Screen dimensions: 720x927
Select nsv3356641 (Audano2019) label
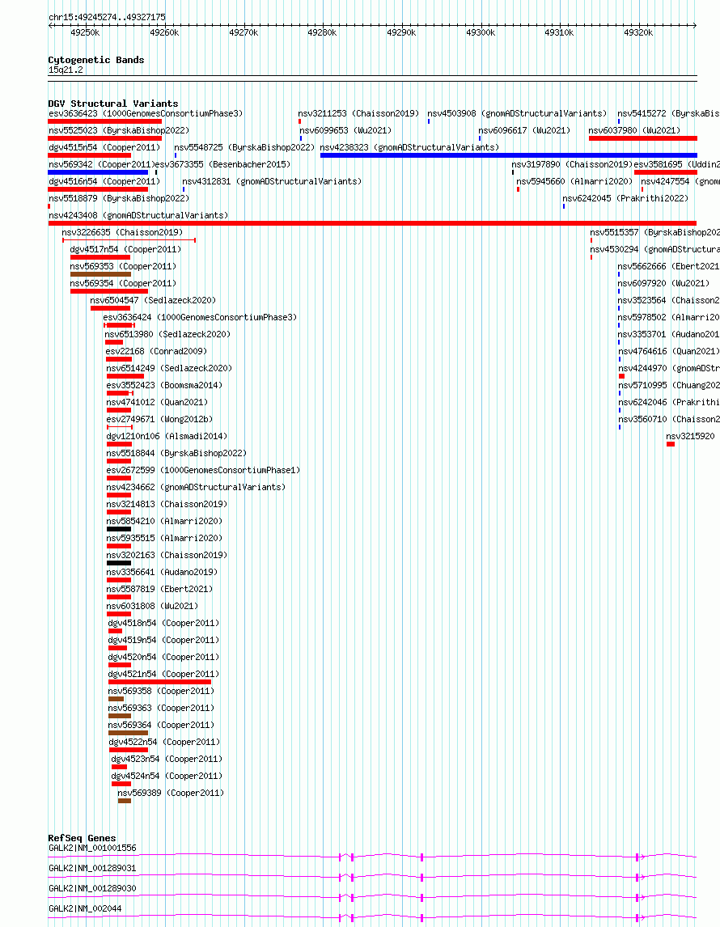point(162,572)
